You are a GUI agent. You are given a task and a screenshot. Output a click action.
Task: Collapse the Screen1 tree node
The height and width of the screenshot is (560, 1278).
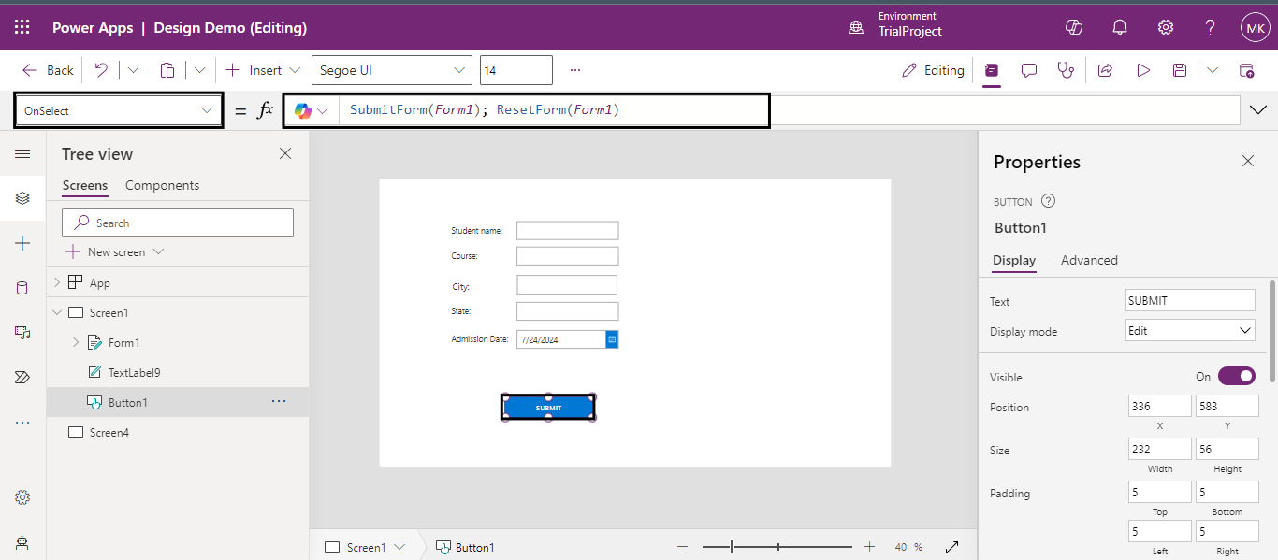click(x=57, y=313)
